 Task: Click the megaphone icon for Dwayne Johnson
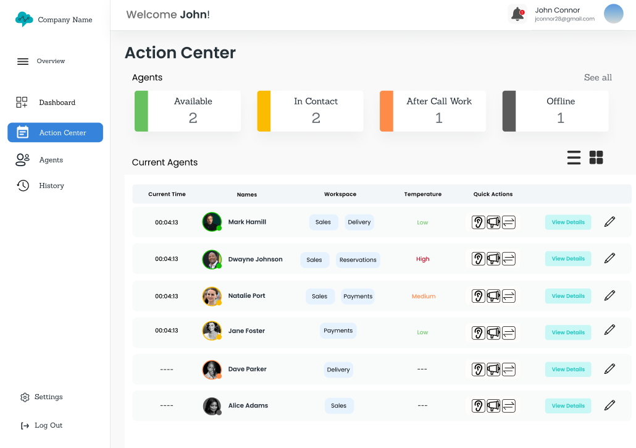tap(493, 259)
